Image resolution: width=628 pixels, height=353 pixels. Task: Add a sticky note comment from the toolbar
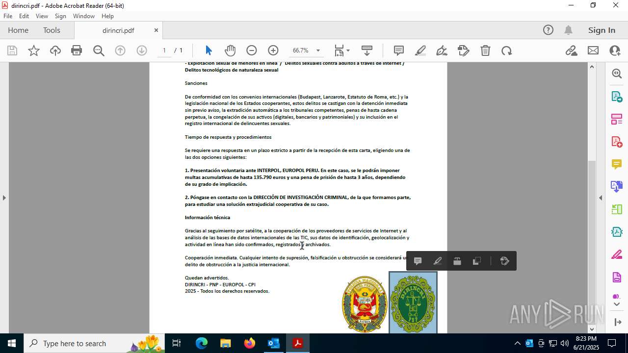click(x=399, y=50)
